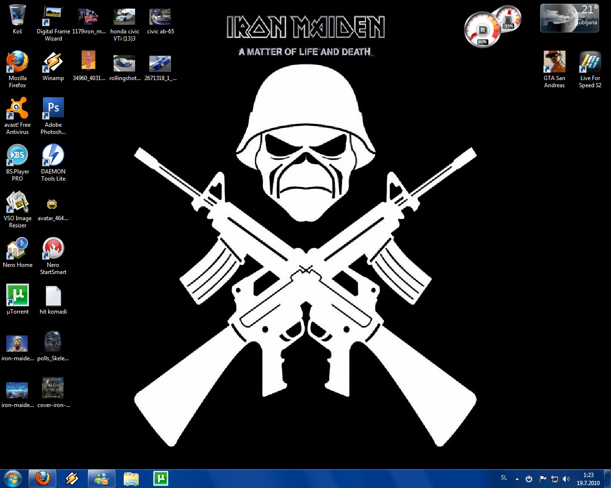Open Nero StartSmart shortcut
Viewport: 611px width, 488px height.
[x=53, y=256]
